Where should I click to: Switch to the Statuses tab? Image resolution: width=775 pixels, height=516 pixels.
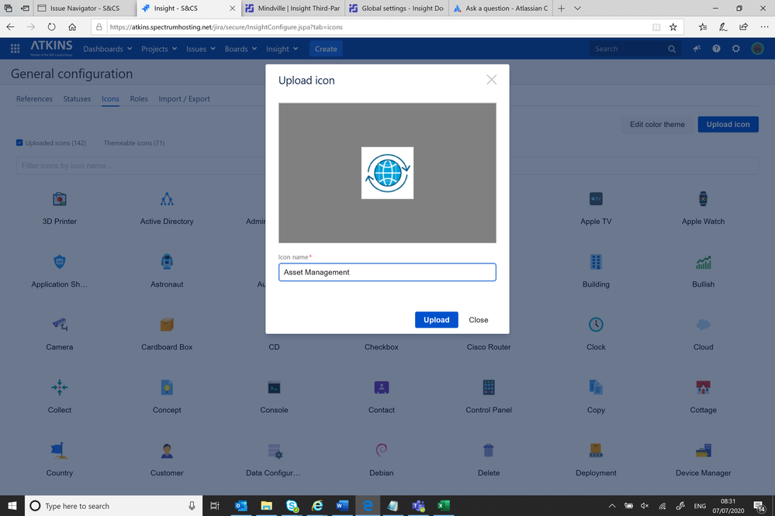click(x=77, y=98)
